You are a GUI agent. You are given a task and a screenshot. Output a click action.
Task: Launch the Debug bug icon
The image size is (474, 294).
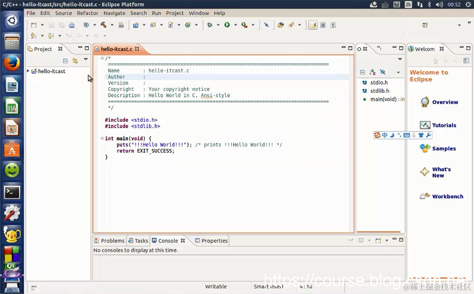(209, 25)
